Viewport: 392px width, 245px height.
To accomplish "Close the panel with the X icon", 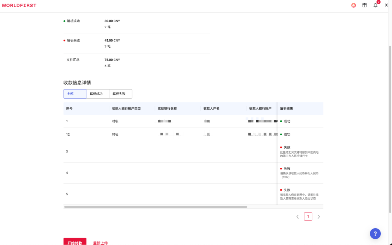I will [x=386, y=5].
